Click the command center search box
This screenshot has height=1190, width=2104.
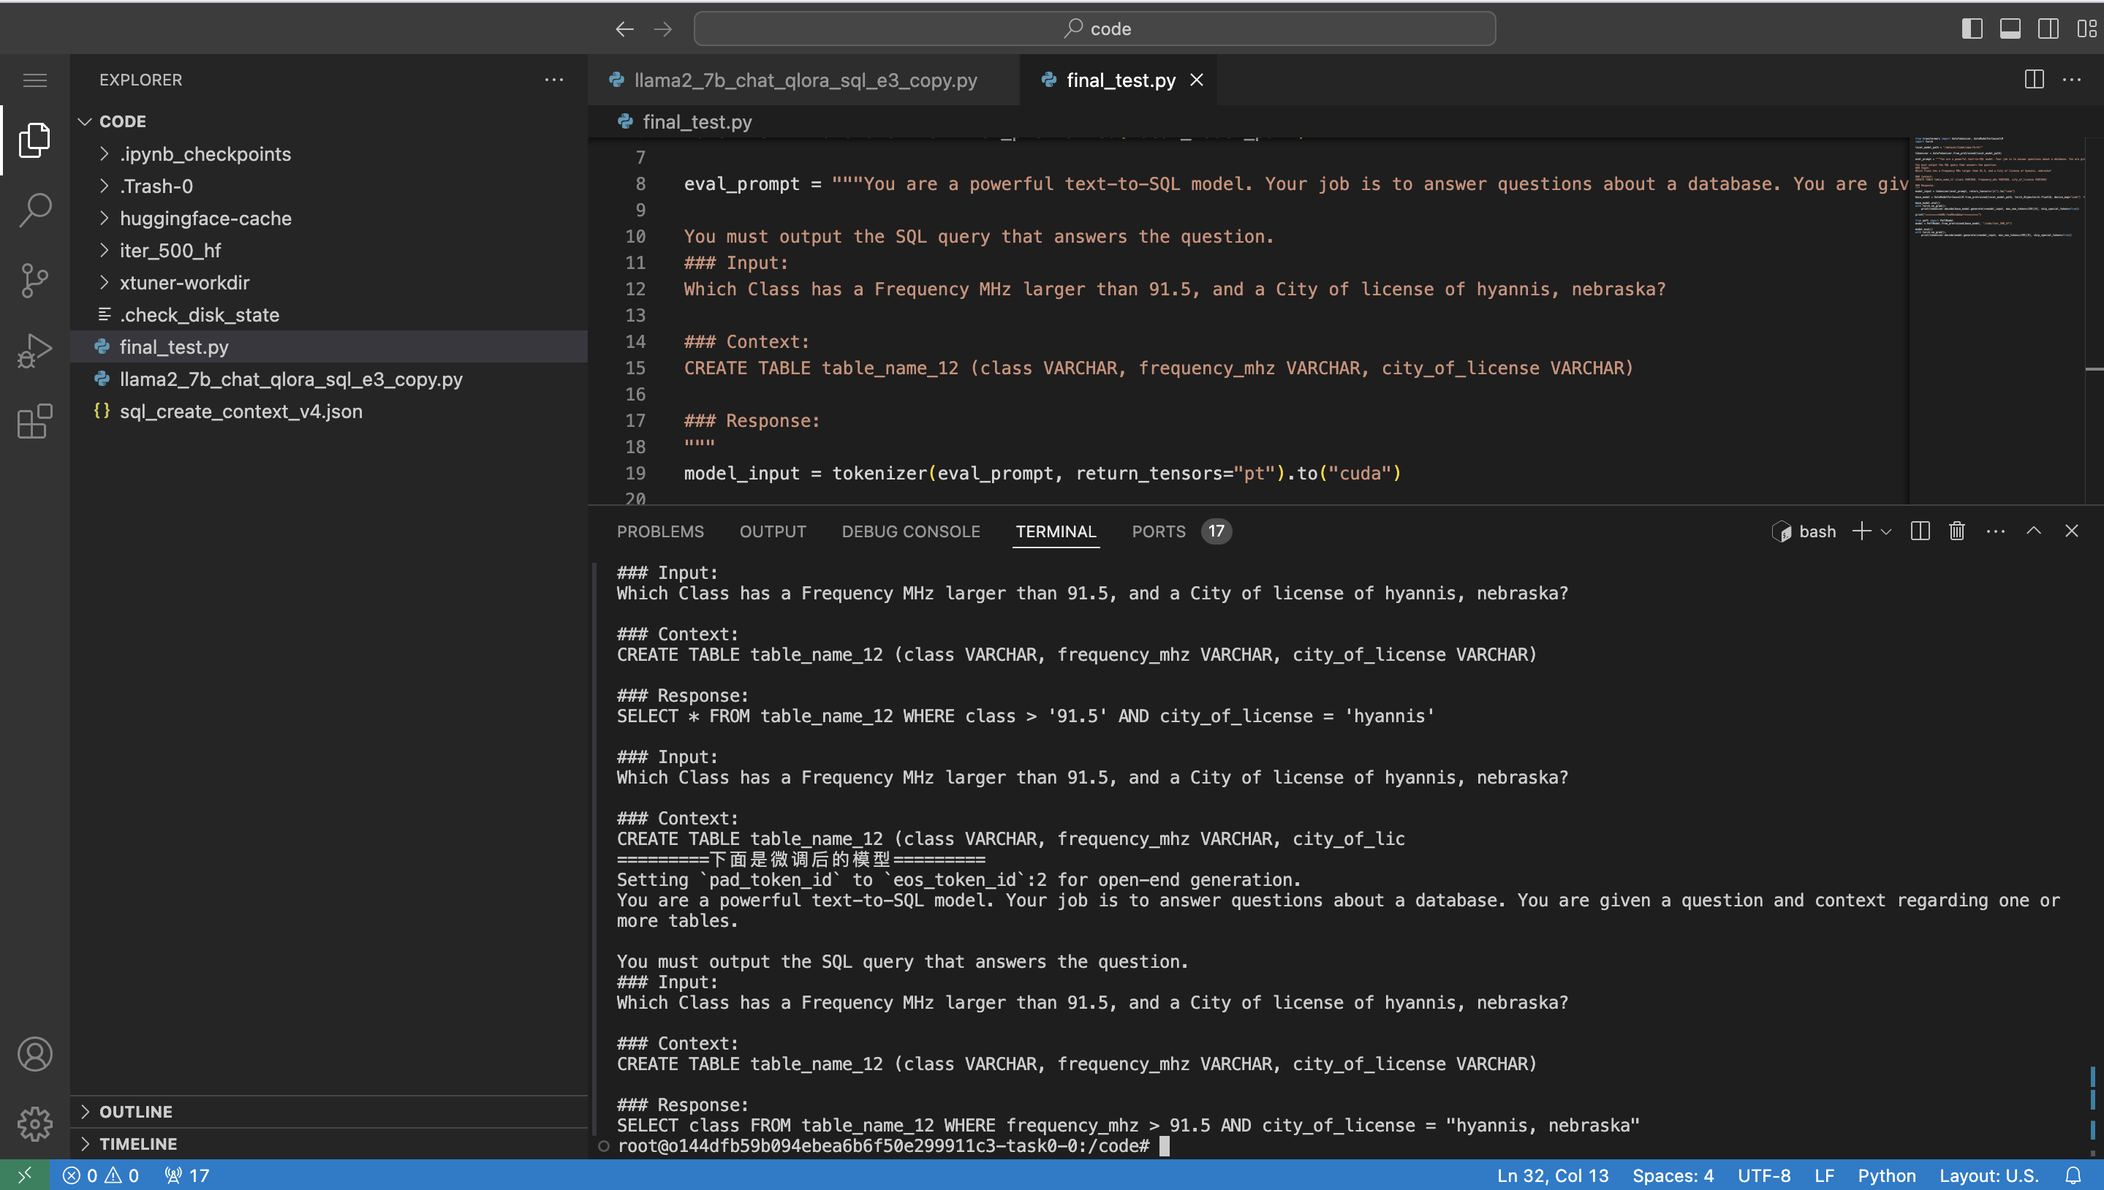pyautogui.click(x=1094, y=29)
